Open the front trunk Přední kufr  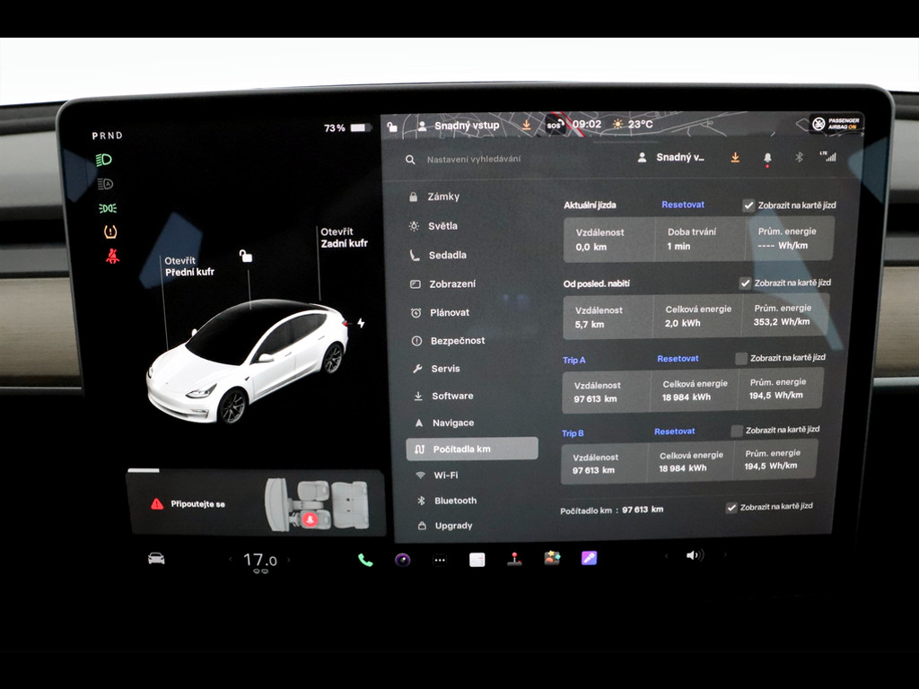click(x=188, y=266)
